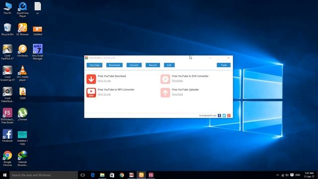Viewport: 318px width, 179px height.
Task: Select the uc file on desktop
Action: [x=38, y=8]
